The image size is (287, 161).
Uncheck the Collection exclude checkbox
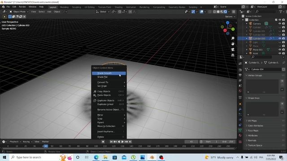[276, 20]
